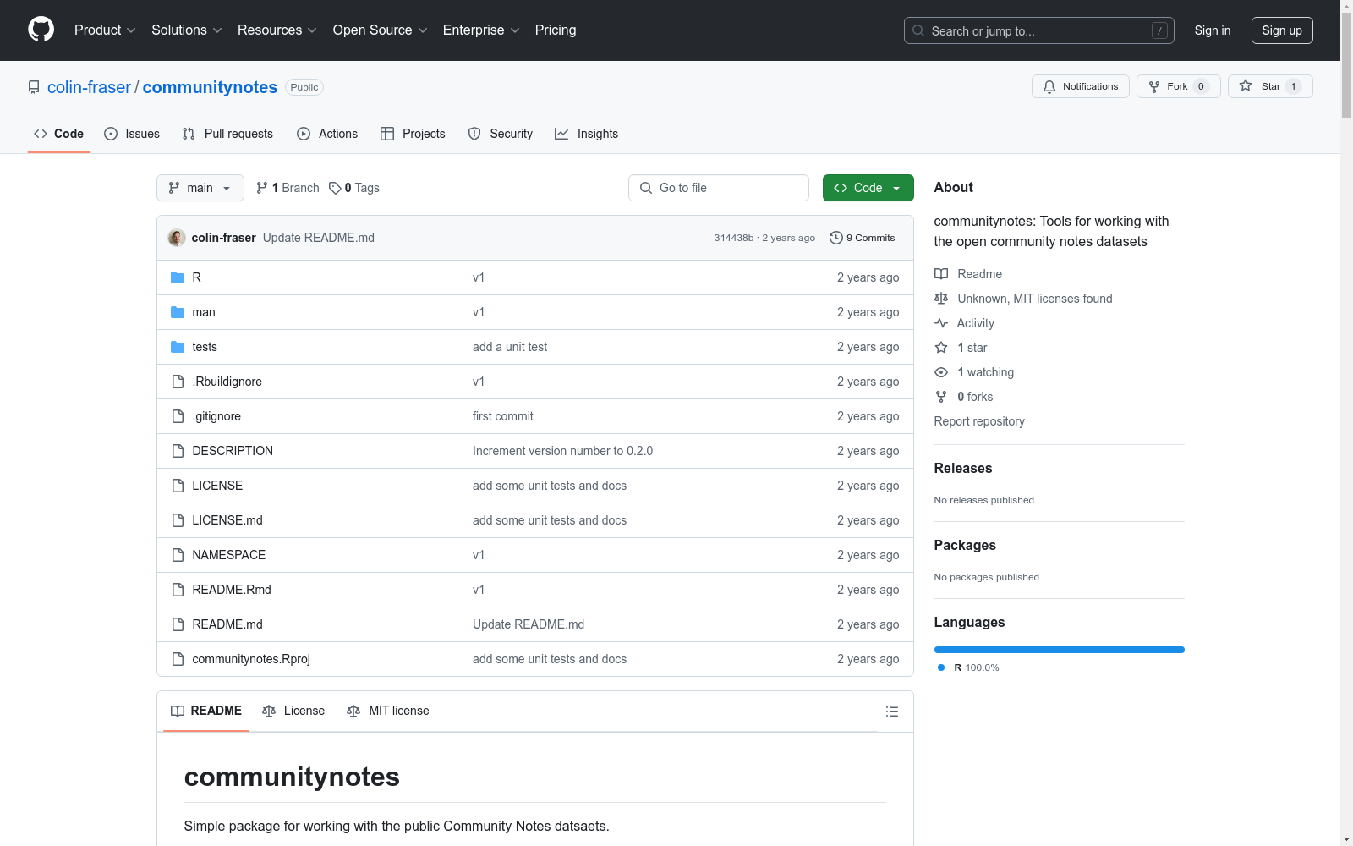Expand the Open Source menu
The height and width of the screenshot is (846, 1353).
[381, 30]
